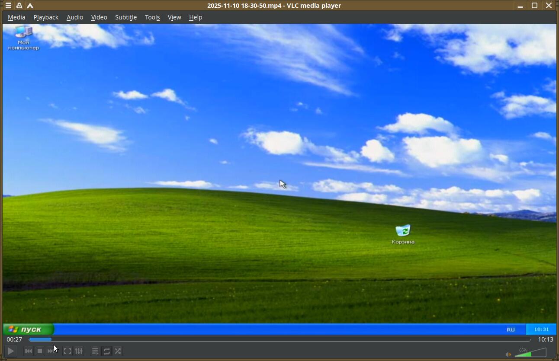Image resolution: width=559 pixels, height=361 pixels.
Task: Click the lock icon in the title bar
Action: pyautogui.click(x=19, y=6)
